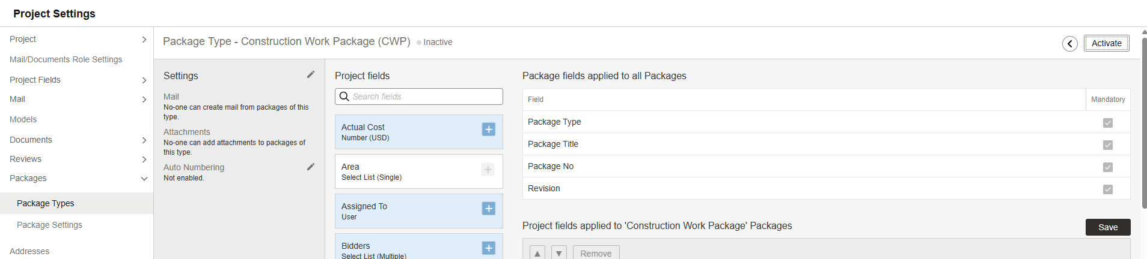Toggle Revision mandatory checkbox
The height and width of the screenshot is (259, 1147).
pyautogui.click(x=1108, y=189)
